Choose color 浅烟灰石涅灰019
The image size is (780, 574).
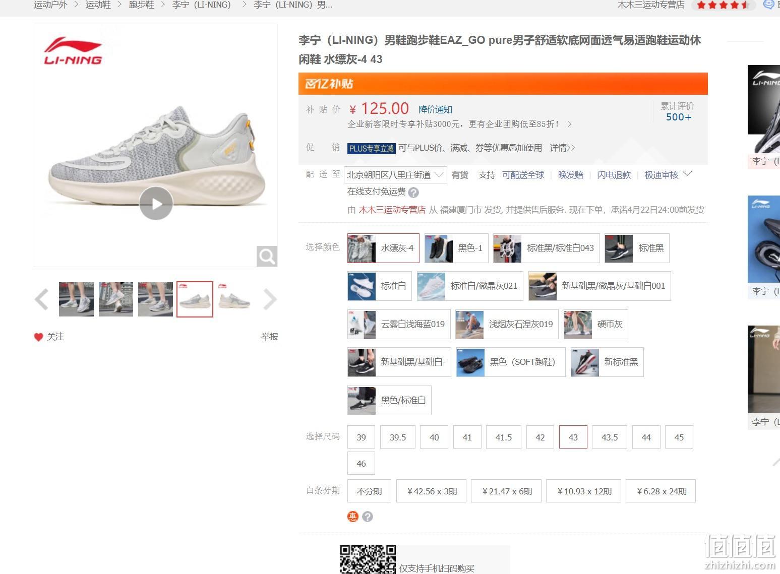pyautogui.click(x=507, y=324)
